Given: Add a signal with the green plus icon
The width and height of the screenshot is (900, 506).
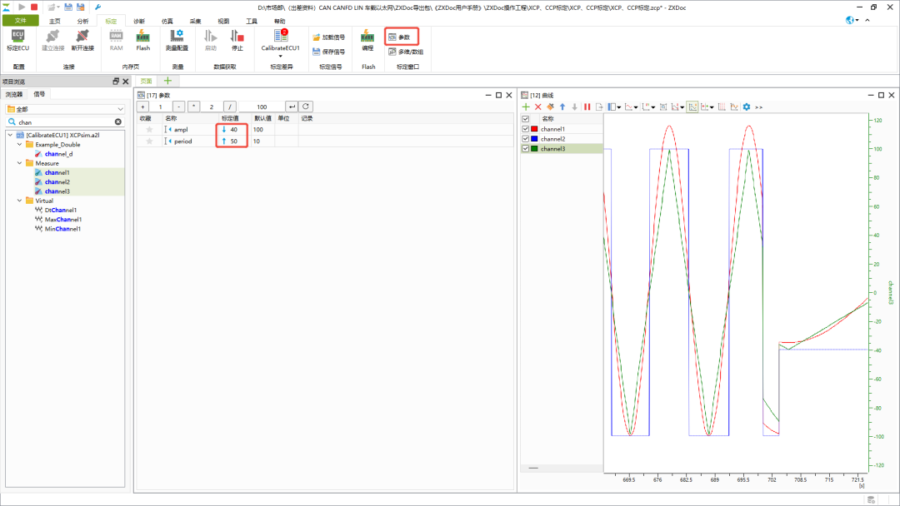Looking at the screenshot, I should [526, 107].
